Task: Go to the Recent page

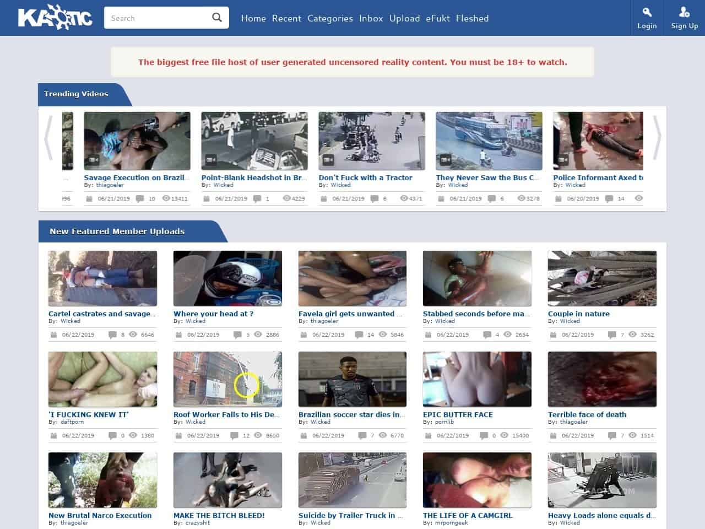Action: click(286, 18)
